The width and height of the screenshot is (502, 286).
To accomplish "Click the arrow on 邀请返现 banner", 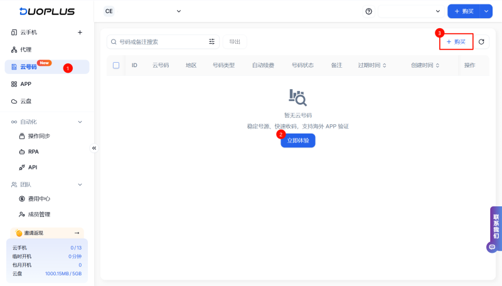I will coord(77,233).
